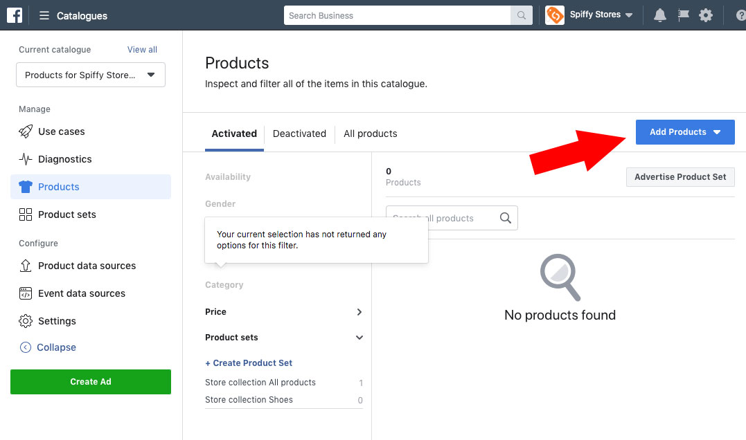Viewport: 746px width, 440px height.
Task: Click the magnifier in products search box
Action: tap(505, 218)
